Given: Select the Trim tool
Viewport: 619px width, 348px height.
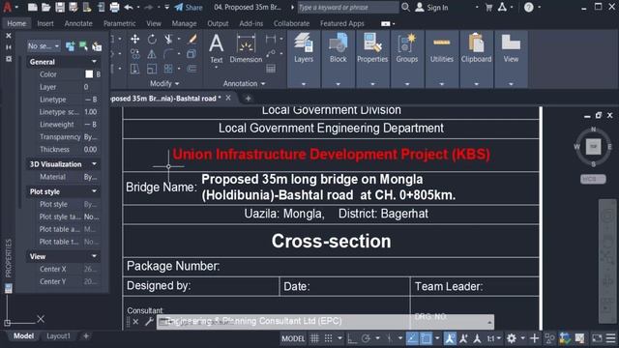Looking at the screenshot, I should pos(168,39).
